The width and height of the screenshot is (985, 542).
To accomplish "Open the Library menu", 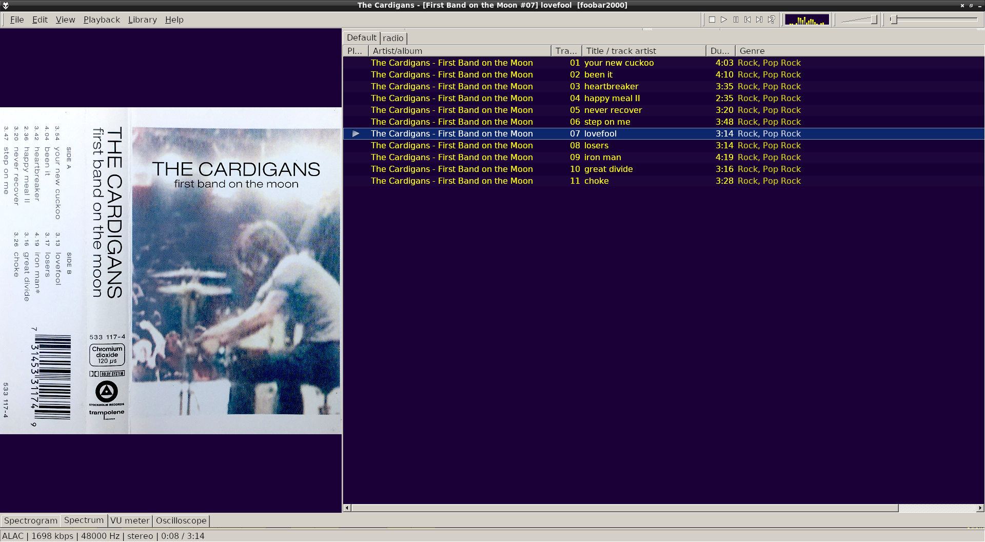I will 142,20.
